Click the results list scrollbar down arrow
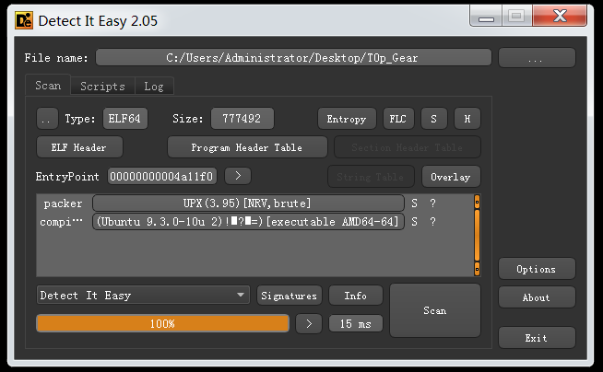603x372 pixels. 477,269
